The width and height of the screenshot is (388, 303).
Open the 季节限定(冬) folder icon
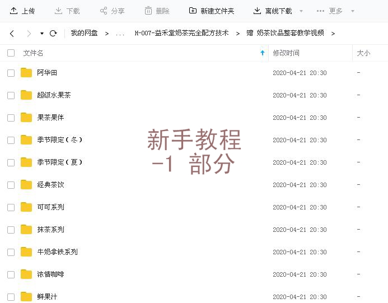26,139
